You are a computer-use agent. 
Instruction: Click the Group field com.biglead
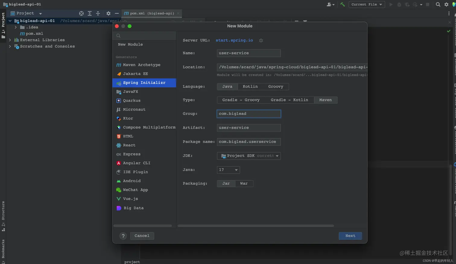(249, 114)
